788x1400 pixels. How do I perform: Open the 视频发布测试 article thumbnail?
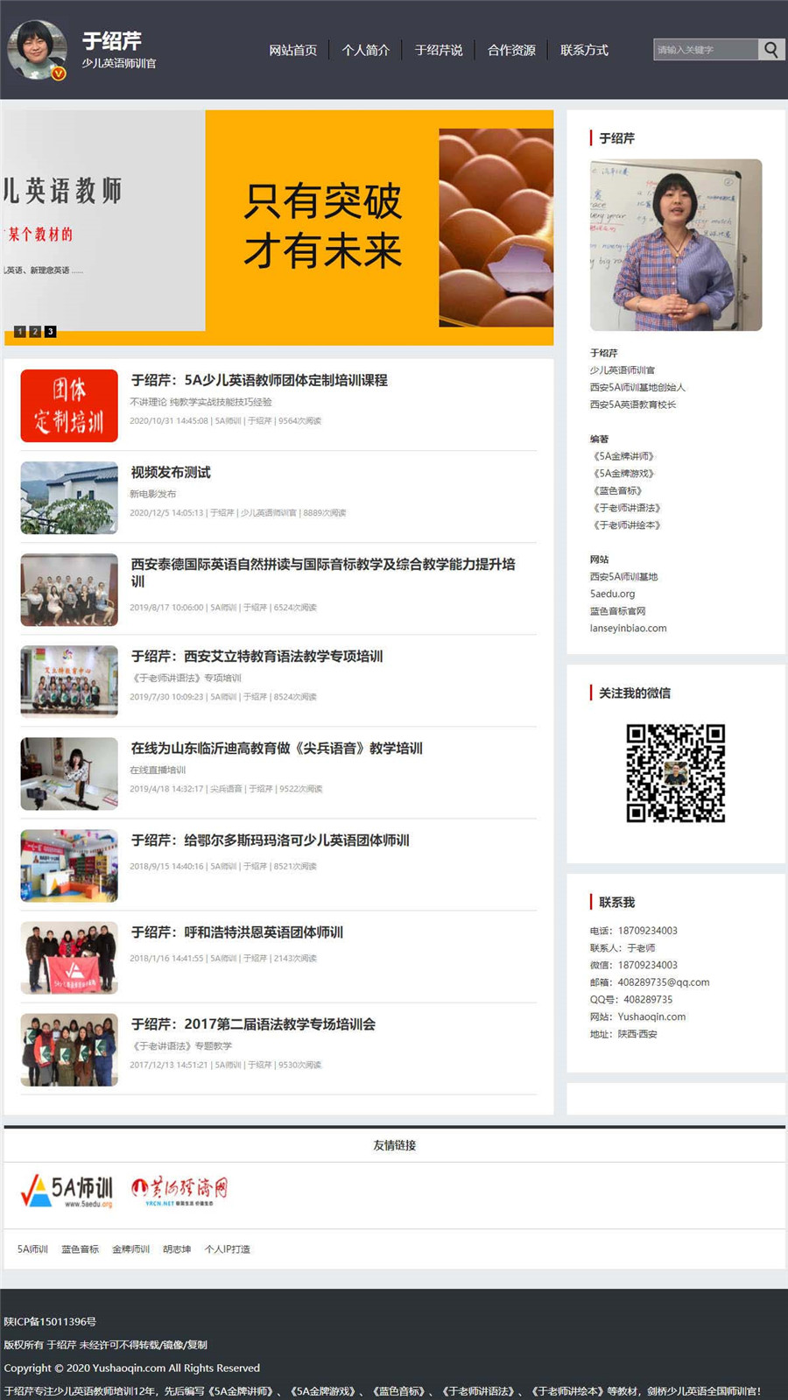(x=69, y=497)
